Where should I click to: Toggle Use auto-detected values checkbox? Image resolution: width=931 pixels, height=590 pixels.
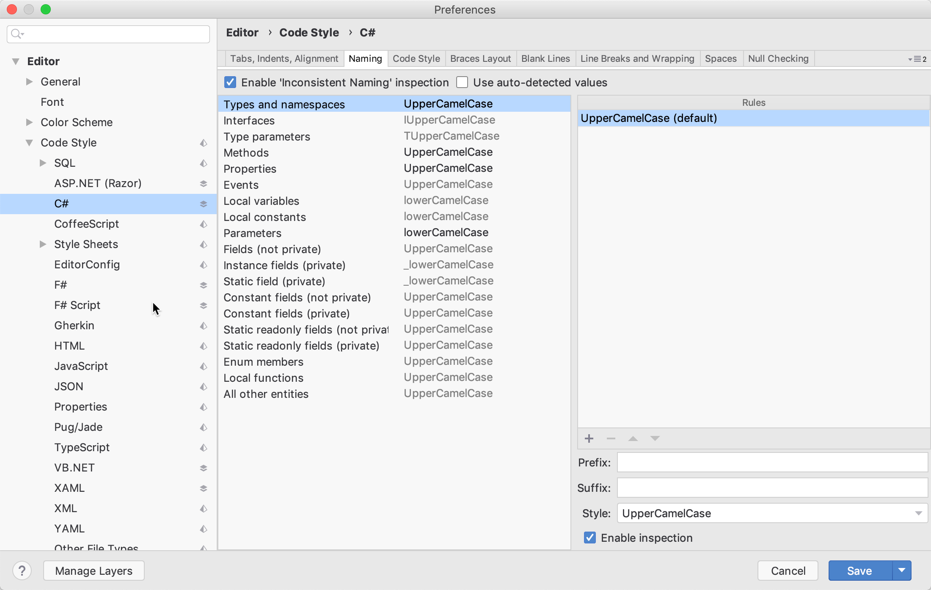click(462, 82)
